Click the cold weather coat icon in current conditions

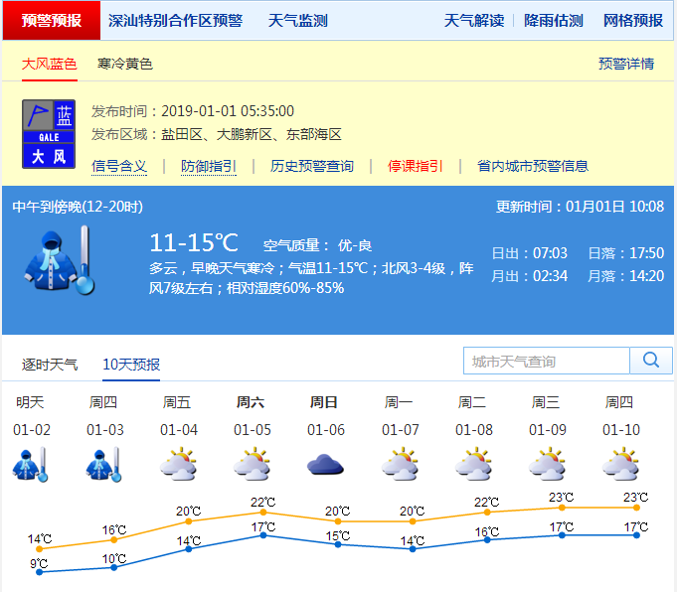(59, 259)
